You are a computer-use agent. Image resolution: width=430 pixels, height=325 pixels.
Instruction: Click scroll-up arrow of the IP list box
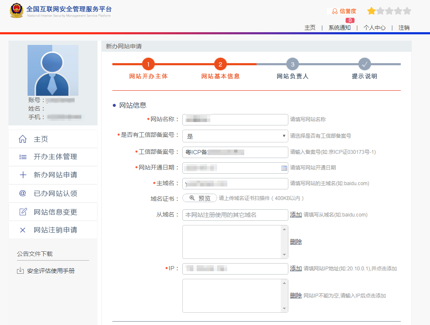[284, 283]
